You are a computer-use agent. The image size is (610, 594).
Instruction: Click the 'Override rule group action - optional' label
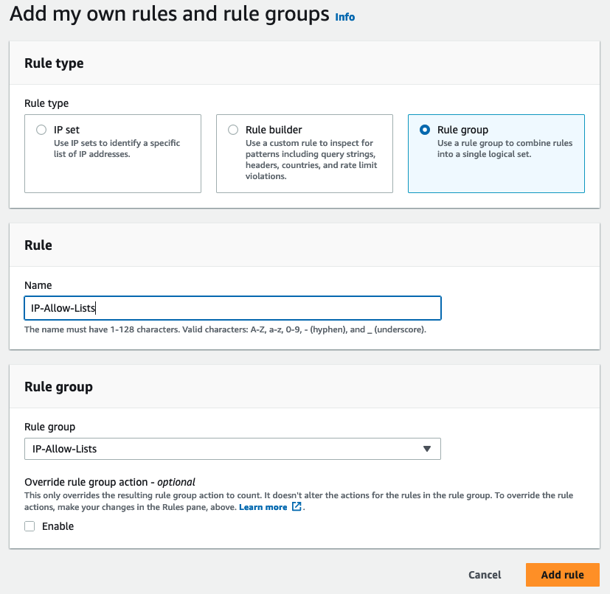click(x=110, y=482)
